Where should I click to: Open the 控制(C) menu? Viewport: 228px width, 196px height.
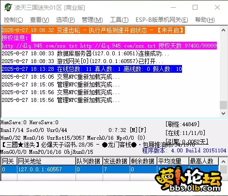[x=14, y=20]
